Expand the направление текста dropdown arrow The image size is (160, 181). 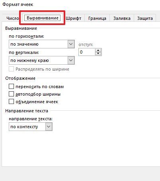click(49, 127)
